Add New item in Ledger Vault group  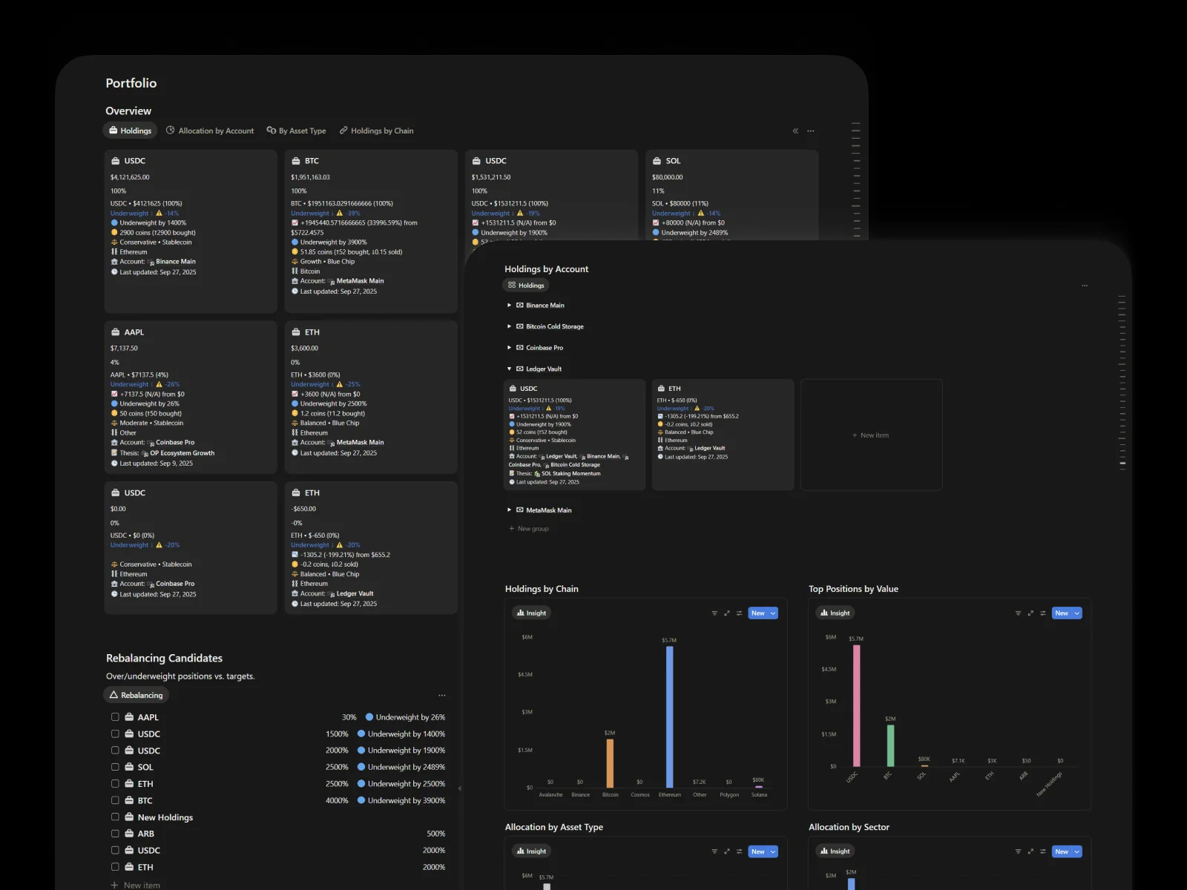pyautogui.click(x=871, y=435)
